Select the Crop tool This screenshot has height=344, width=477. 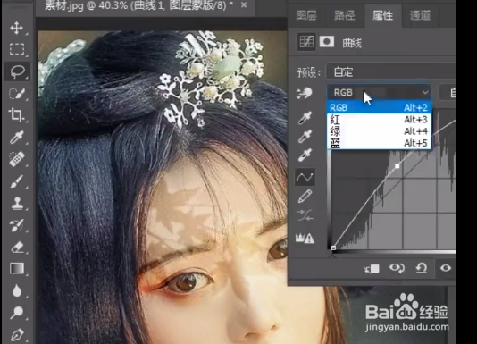tap(16, 115)
